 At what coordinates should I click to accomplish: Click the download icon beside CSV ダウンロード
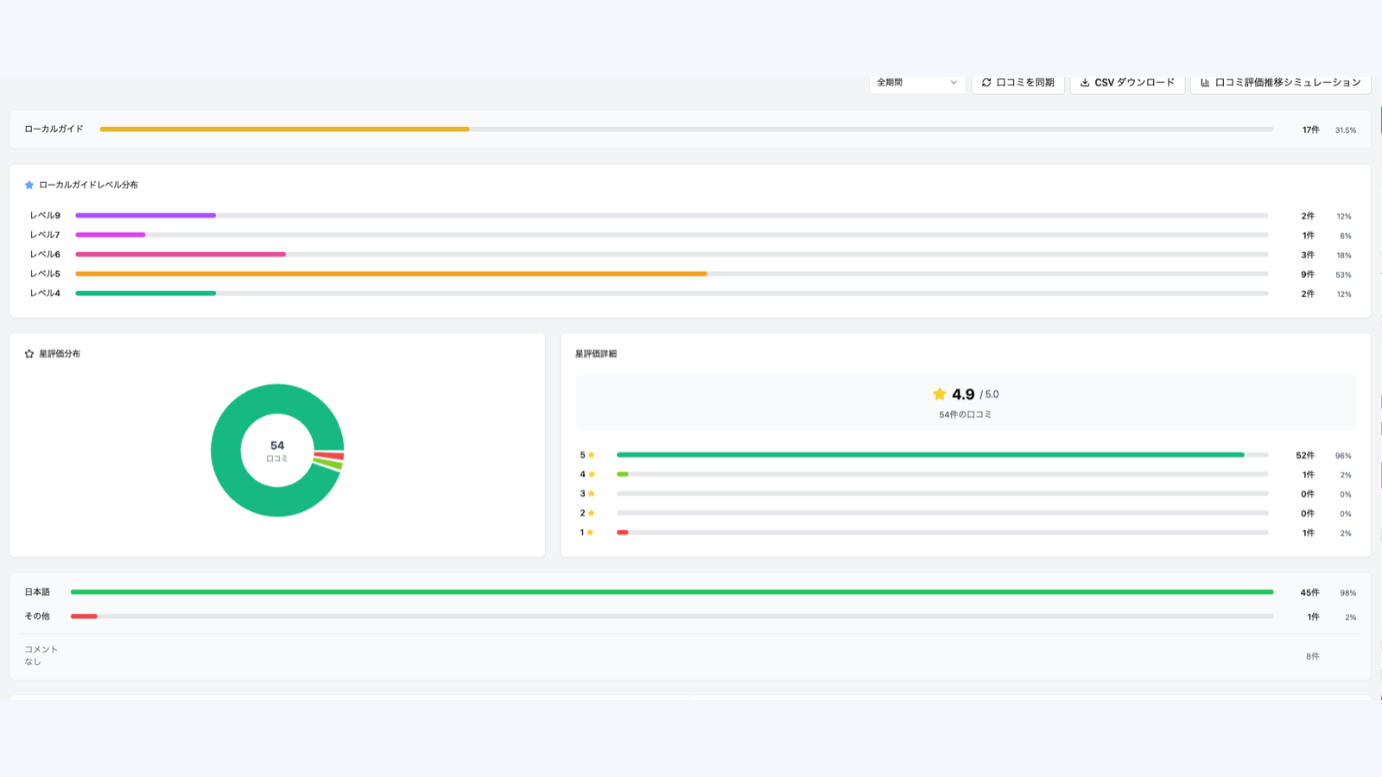click(1085, 83)
